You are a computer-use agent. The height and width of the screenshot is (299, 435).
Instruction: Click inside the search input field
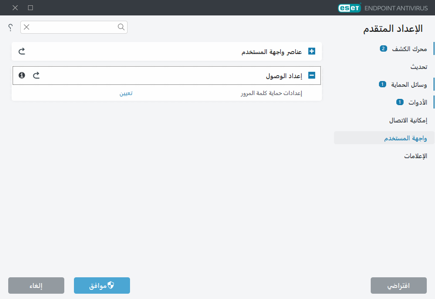[x=72, y=27]
